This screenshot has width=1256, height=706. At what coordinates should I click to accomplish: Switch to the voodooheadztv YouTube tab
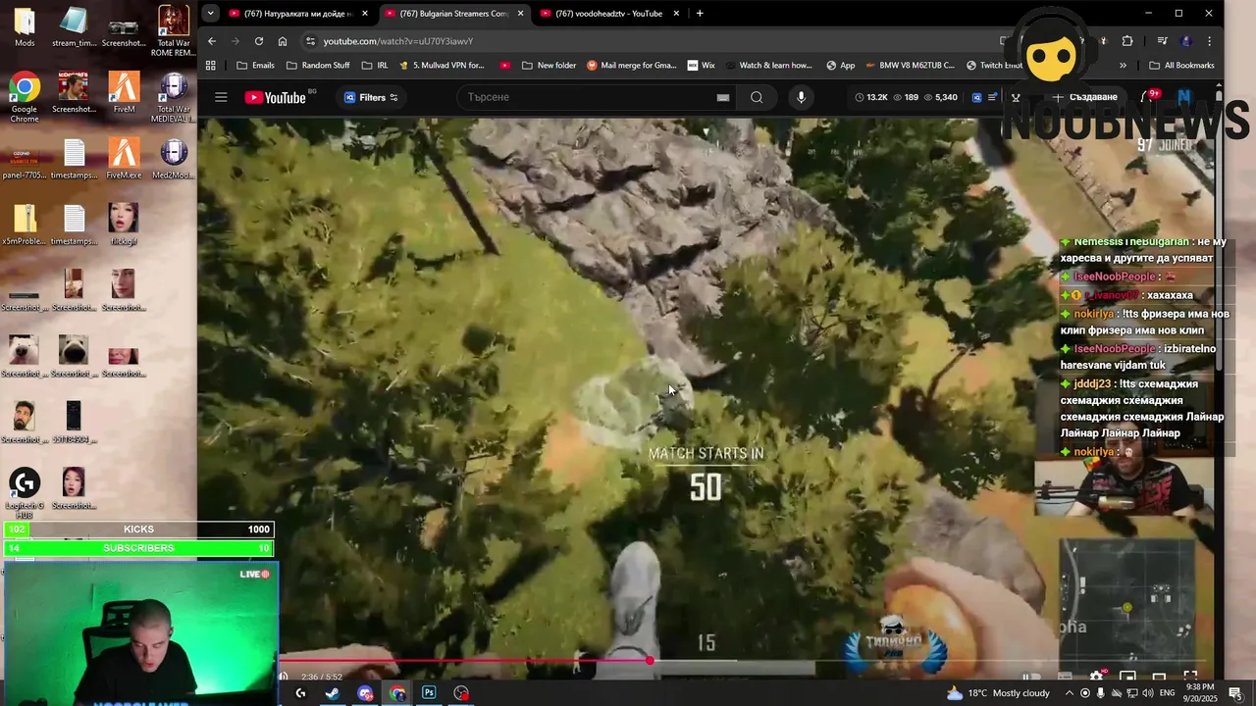(x=608, y=14)
